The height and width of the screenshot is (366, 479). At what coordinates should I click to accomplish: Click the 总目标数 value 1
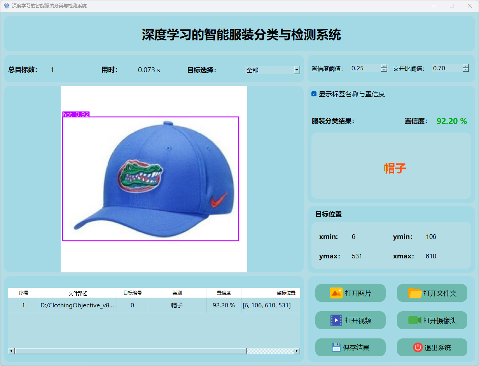pos(52,70)
